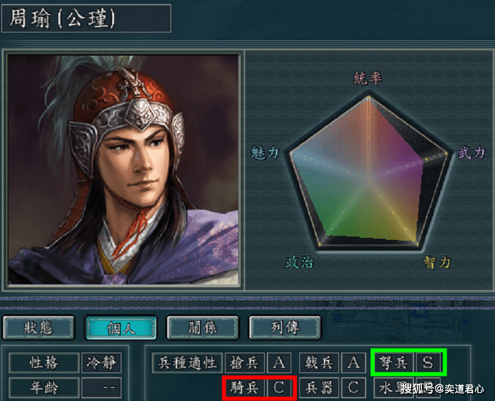Click the 冷靜 personality value
Screen dimensions: 495x401
click(102, 363)
